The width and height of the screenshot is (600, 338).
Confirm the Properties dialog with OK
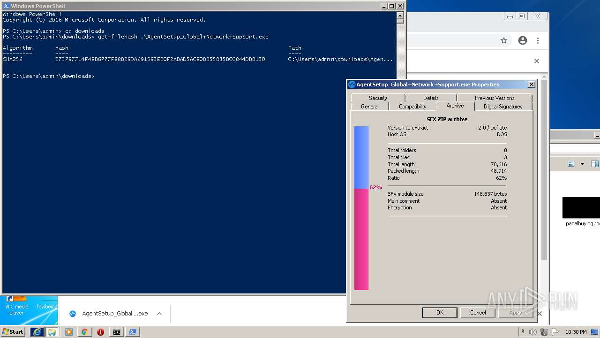440,313
